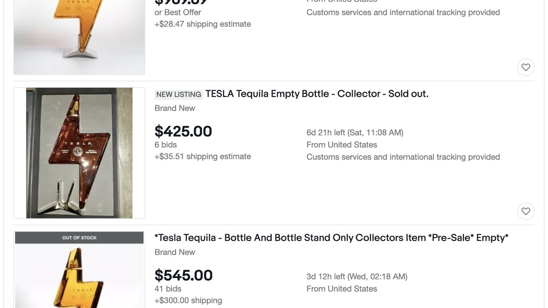Click the +$35.51 shipping estimate
The image size is (548, 308).
coord(202,156)
